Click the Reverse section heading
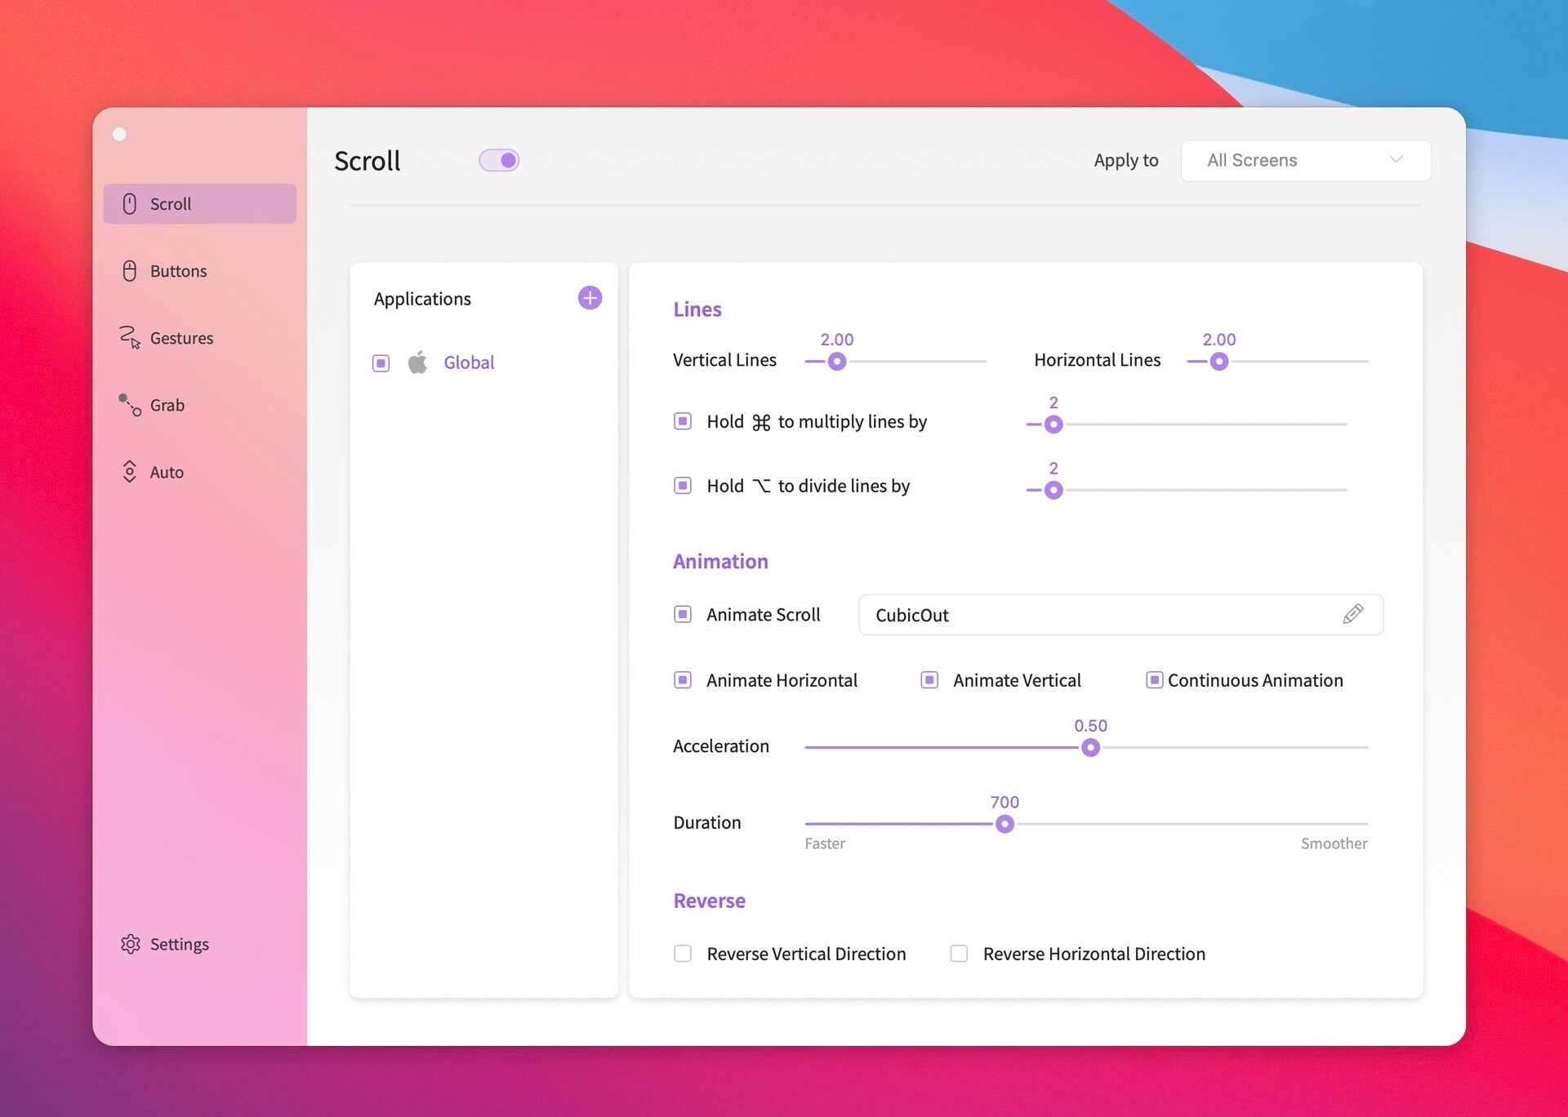The image size is (1568, 1117). (709, 901)
